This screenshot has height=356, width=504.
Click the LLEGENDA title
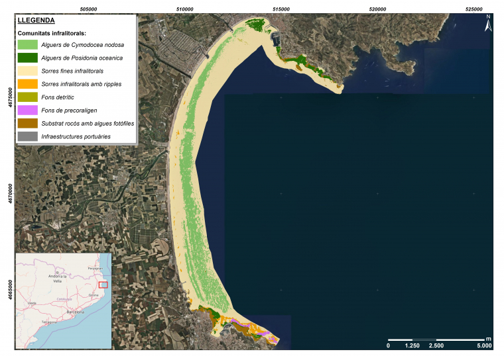pyautogui.click(x=36, y=21)
